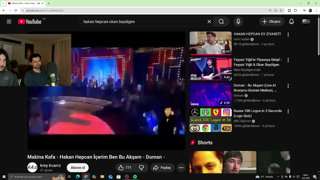This screenshot has height=180, width=320.
Task: Open options for HAKAN HEPCAN EV ZİYARETİ
Action: (288, 34)
